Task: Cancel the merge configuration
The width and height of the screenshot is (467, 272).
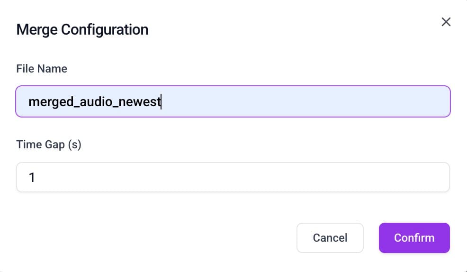Action: point(330,238)
